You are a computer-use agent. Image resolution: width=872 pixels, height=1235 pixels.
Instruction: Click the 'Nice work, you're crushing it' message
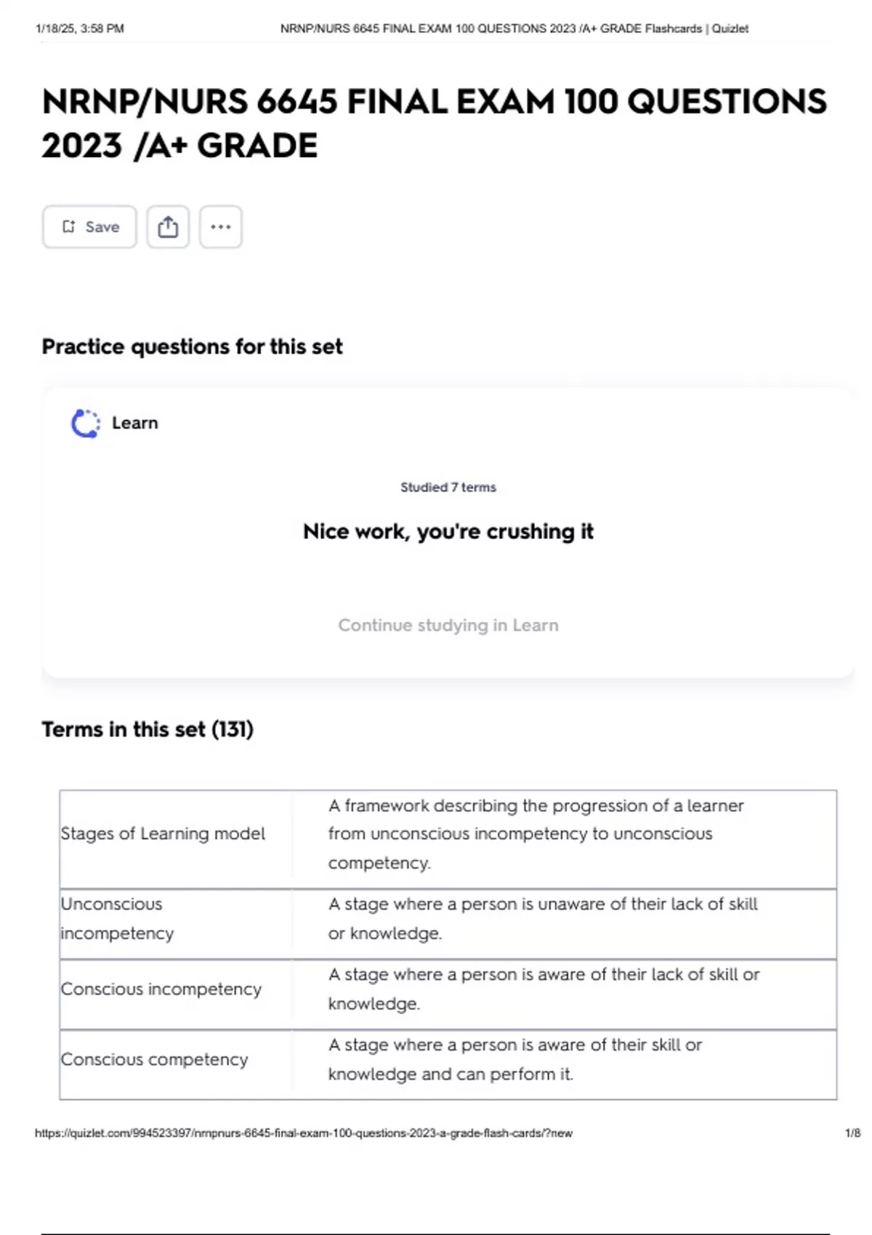coord(448,532)
